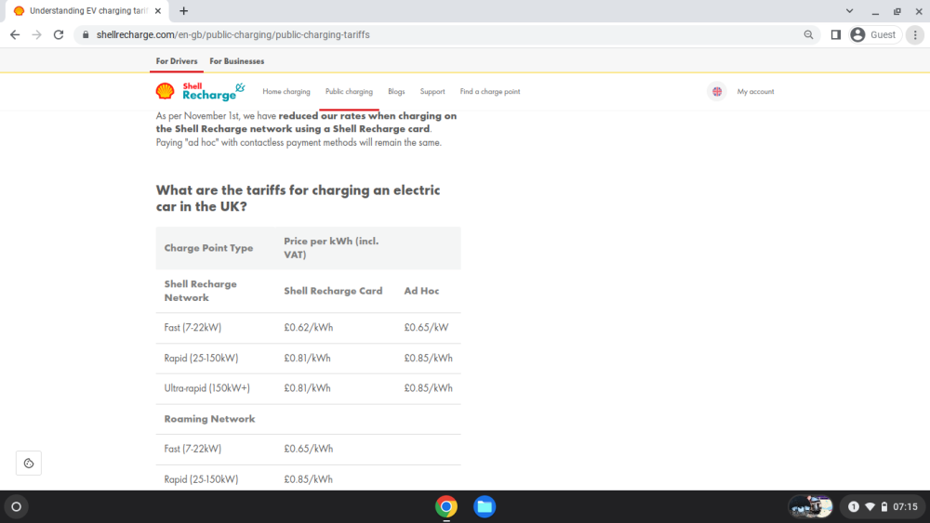Go back with browser back arrow
Image resolution: width=930 pixels, height=523 pixels.
click(15, 35)
